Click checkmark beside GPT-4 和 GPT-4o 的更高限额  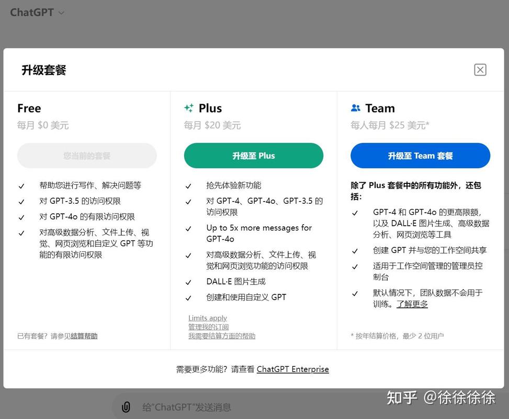pyautogui.click(x=355, y=213)
